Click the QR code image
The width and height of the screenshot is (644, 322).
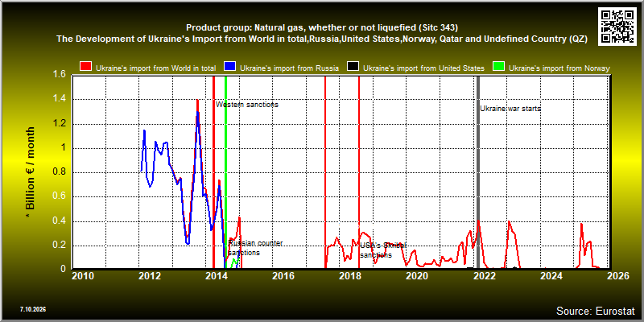(x=618, y=26)
